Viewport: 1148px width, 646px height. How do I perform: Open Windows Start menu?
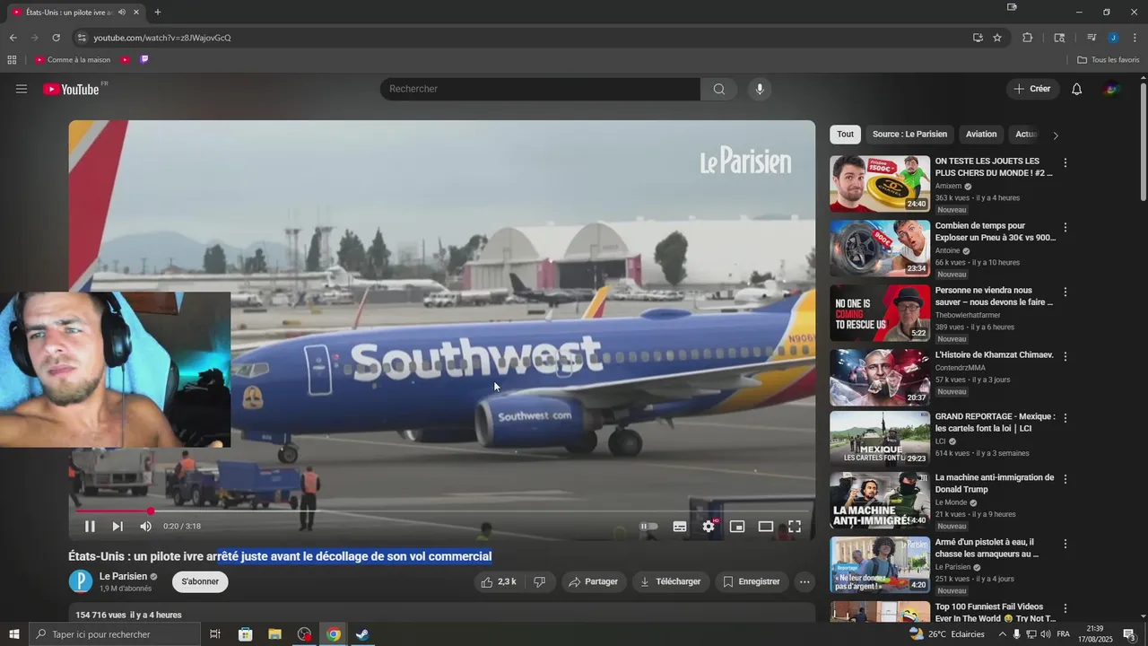pyautogui.click(x=13, y=634)
